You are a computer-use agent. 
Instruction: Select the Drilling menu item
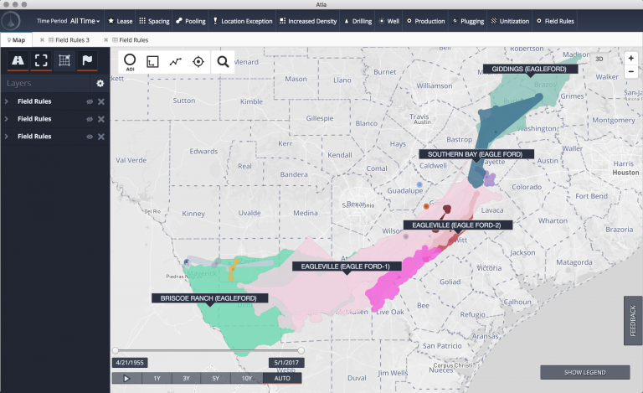(358, 21)
